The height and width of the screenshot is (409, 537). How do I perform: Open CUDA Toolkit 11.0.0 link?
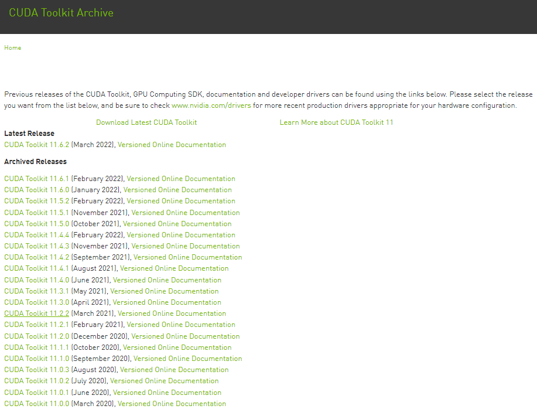coord(37,404)
